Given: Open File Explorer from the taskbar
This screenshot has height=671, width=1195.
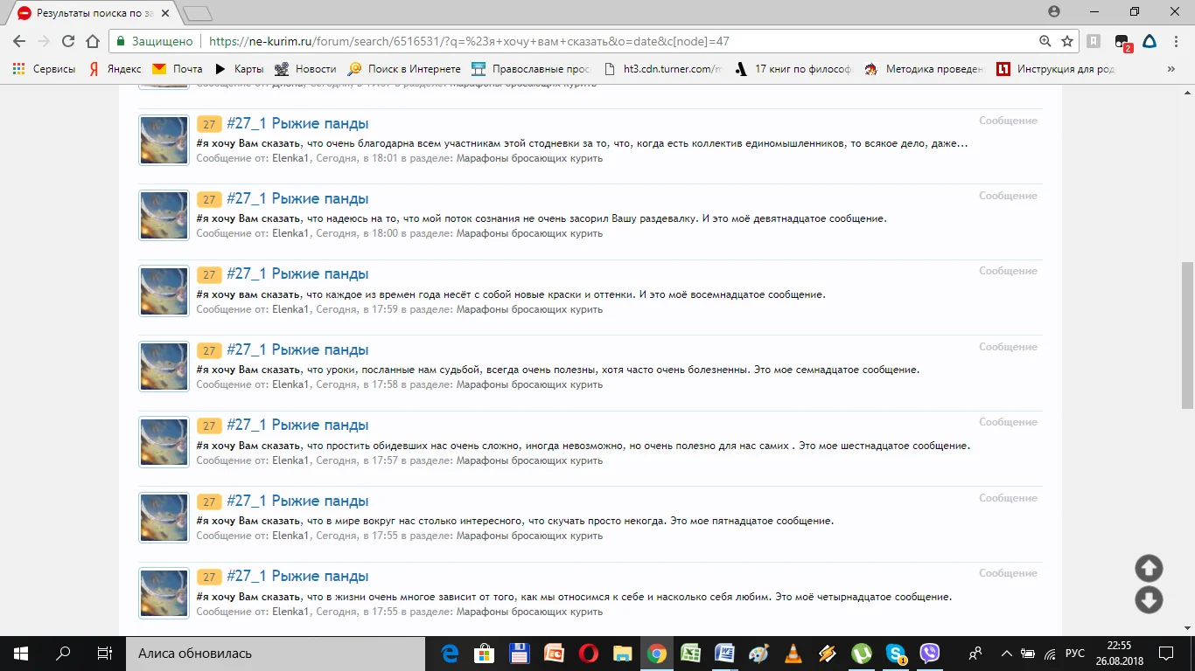Looking at the screenshot, I should pos(622,654).
